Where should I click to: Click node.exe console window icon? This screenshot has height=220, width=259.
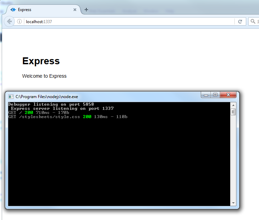[x=11, y=97]
